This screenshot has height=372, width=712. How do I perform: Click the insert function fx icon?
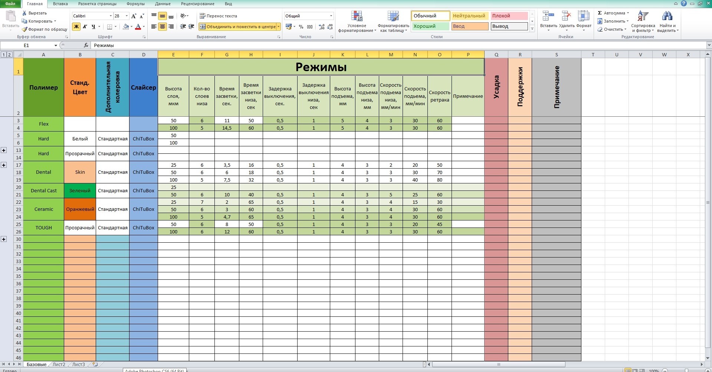click(x=86, y=45)
